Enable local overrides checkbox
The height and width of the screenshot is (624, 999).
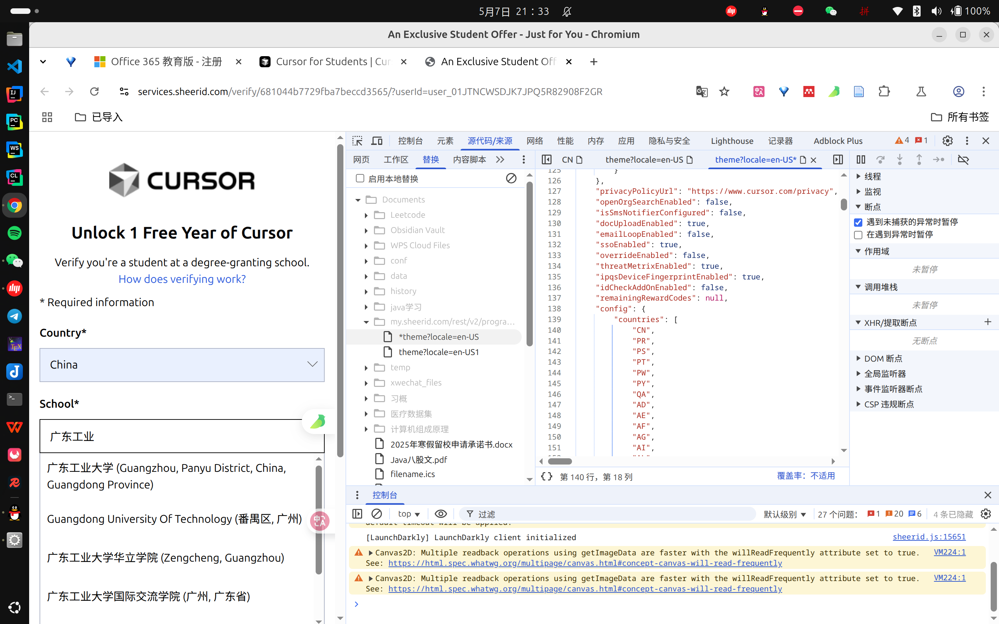coord(360,178)
